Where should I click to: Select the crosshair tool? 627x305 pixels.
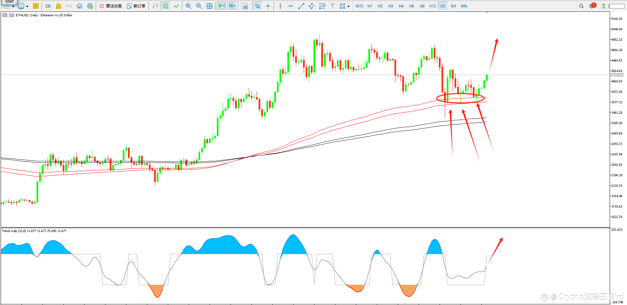pos(268,6)
